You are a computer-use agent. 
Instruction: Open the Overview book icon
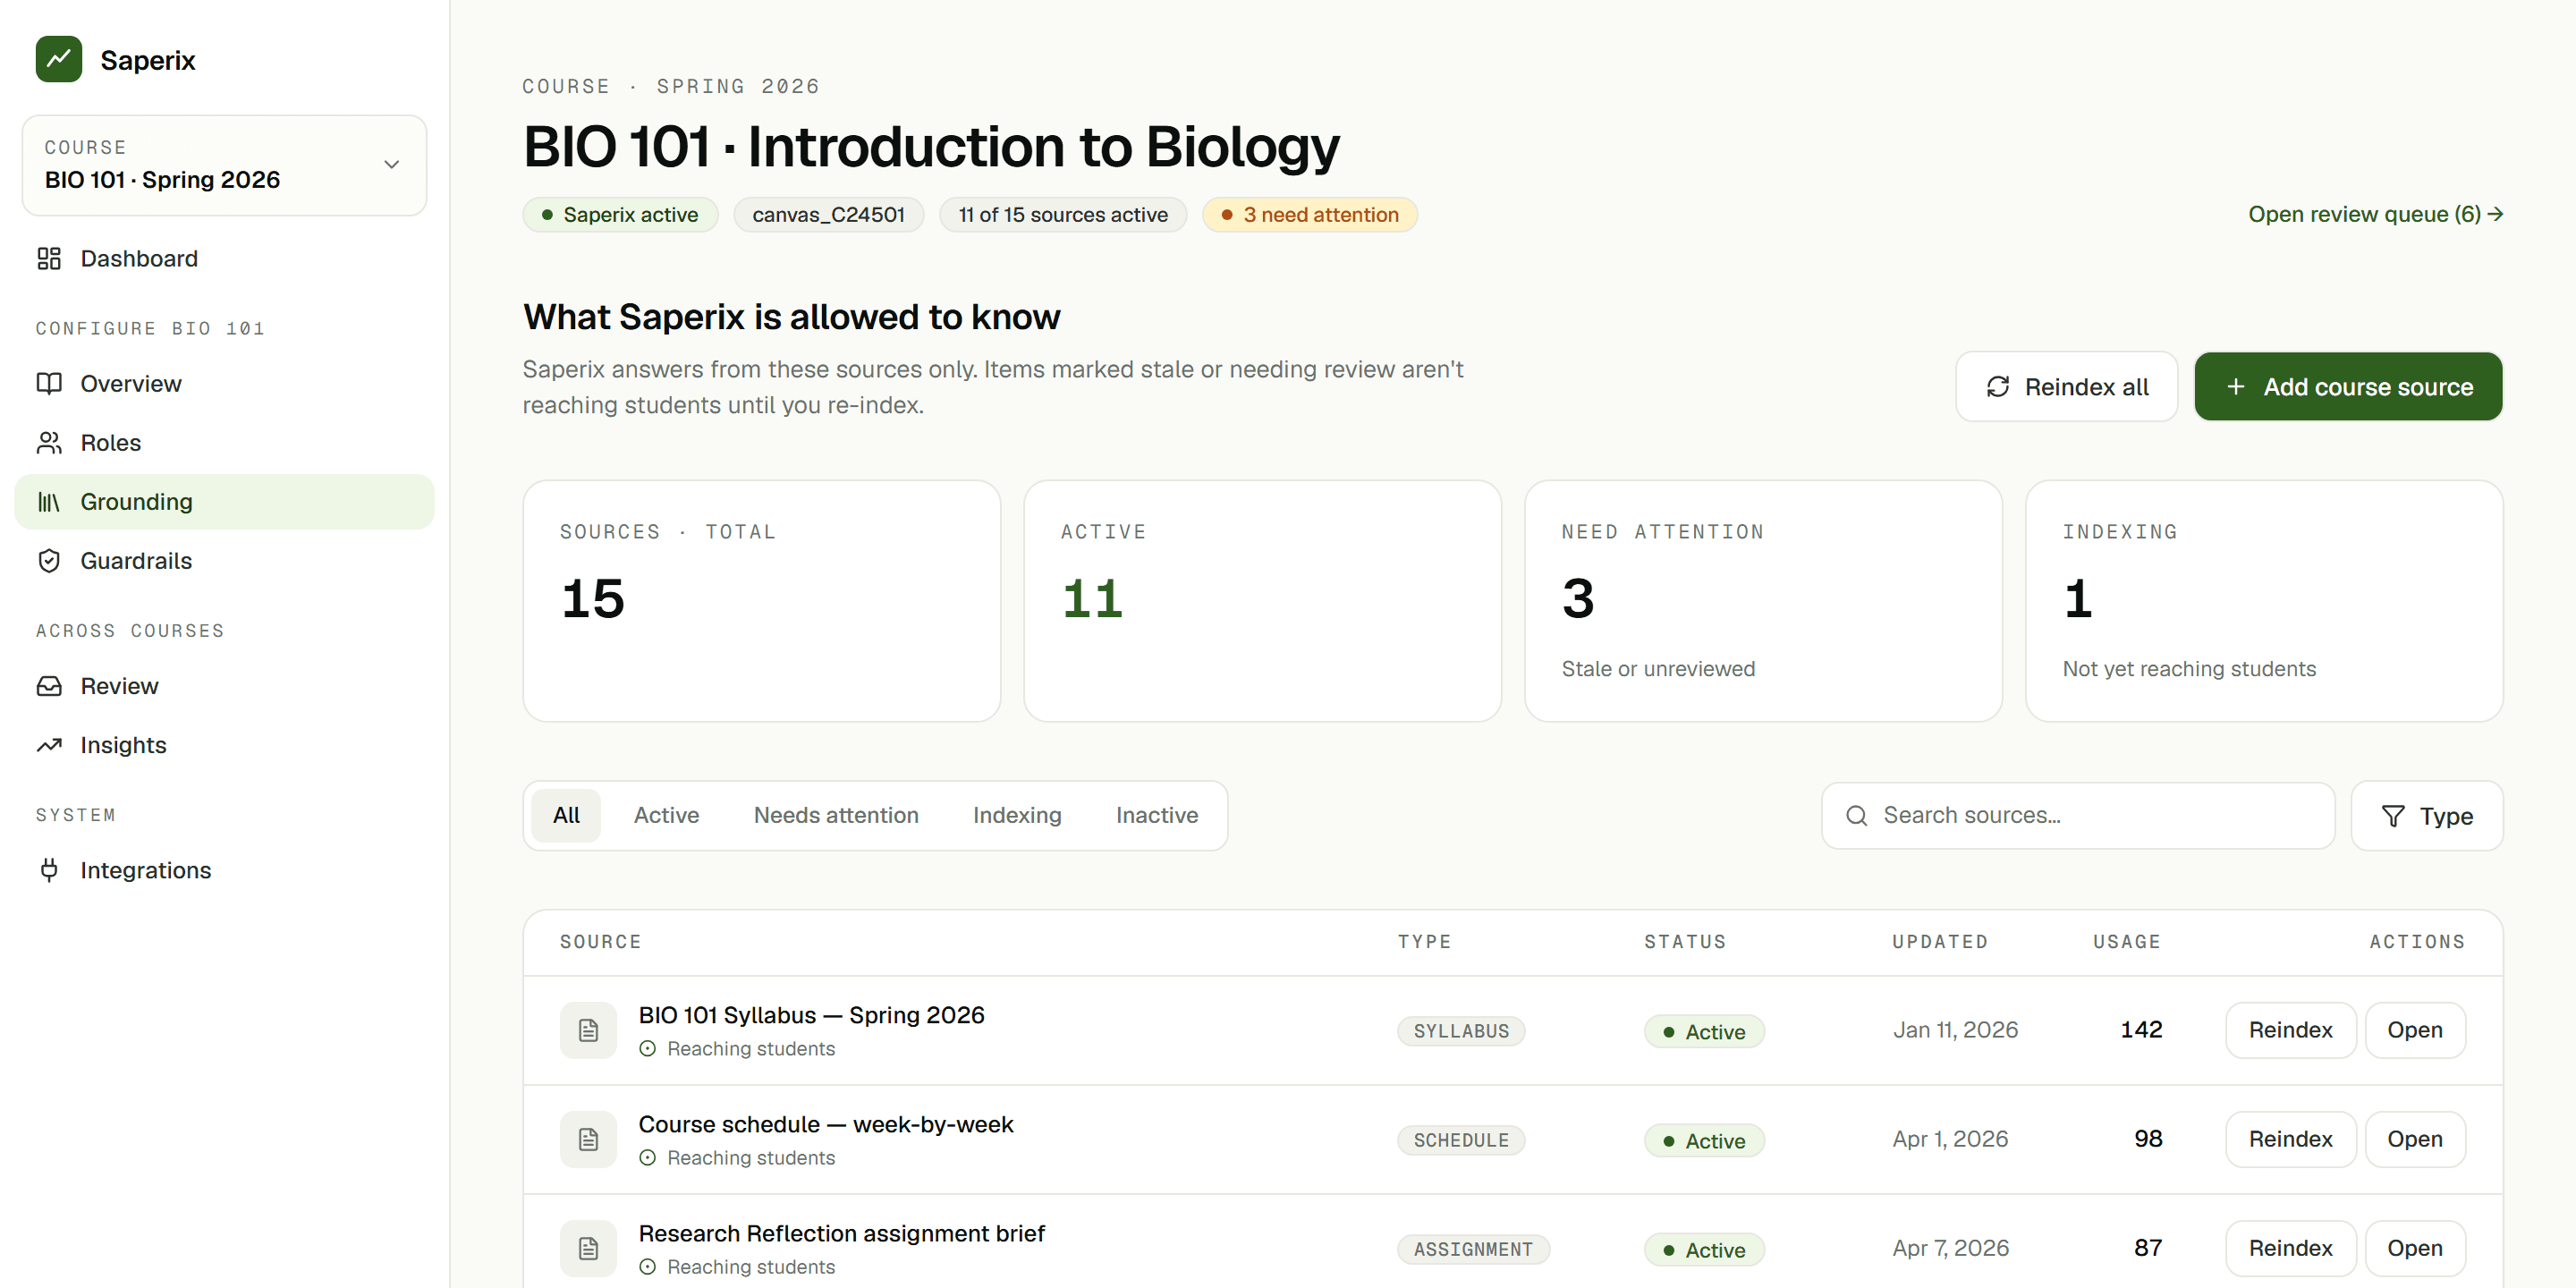[49, 384]
